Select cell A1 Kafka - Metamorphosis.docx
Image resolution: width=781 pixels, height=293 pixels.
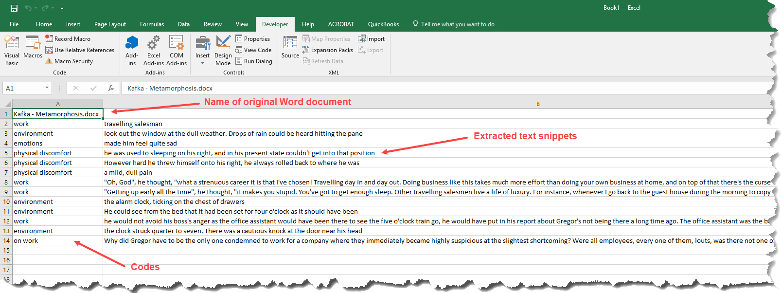[x=57, y=114]
